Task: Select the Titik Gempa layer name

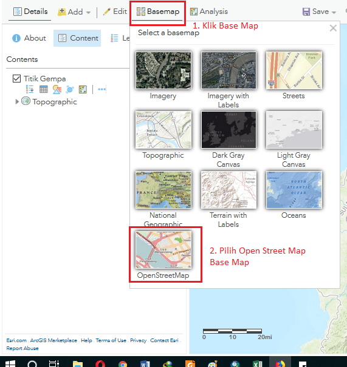Action: 45,79
